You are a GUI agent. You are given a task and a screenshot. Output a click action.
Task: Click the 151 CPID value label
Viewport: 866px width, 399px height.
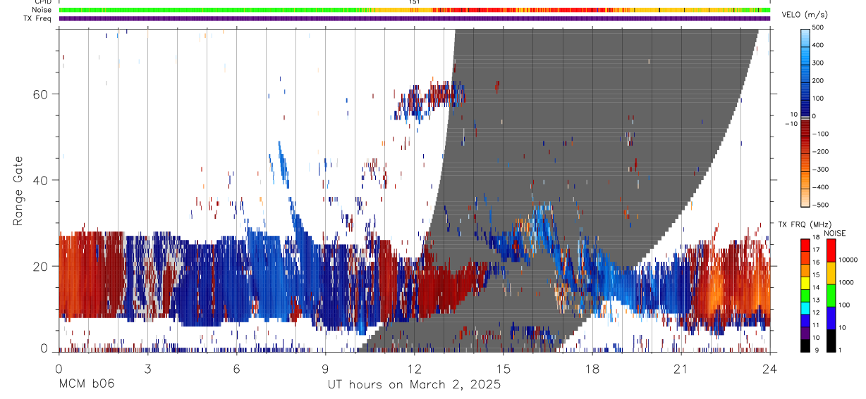[x=415, y=2]
